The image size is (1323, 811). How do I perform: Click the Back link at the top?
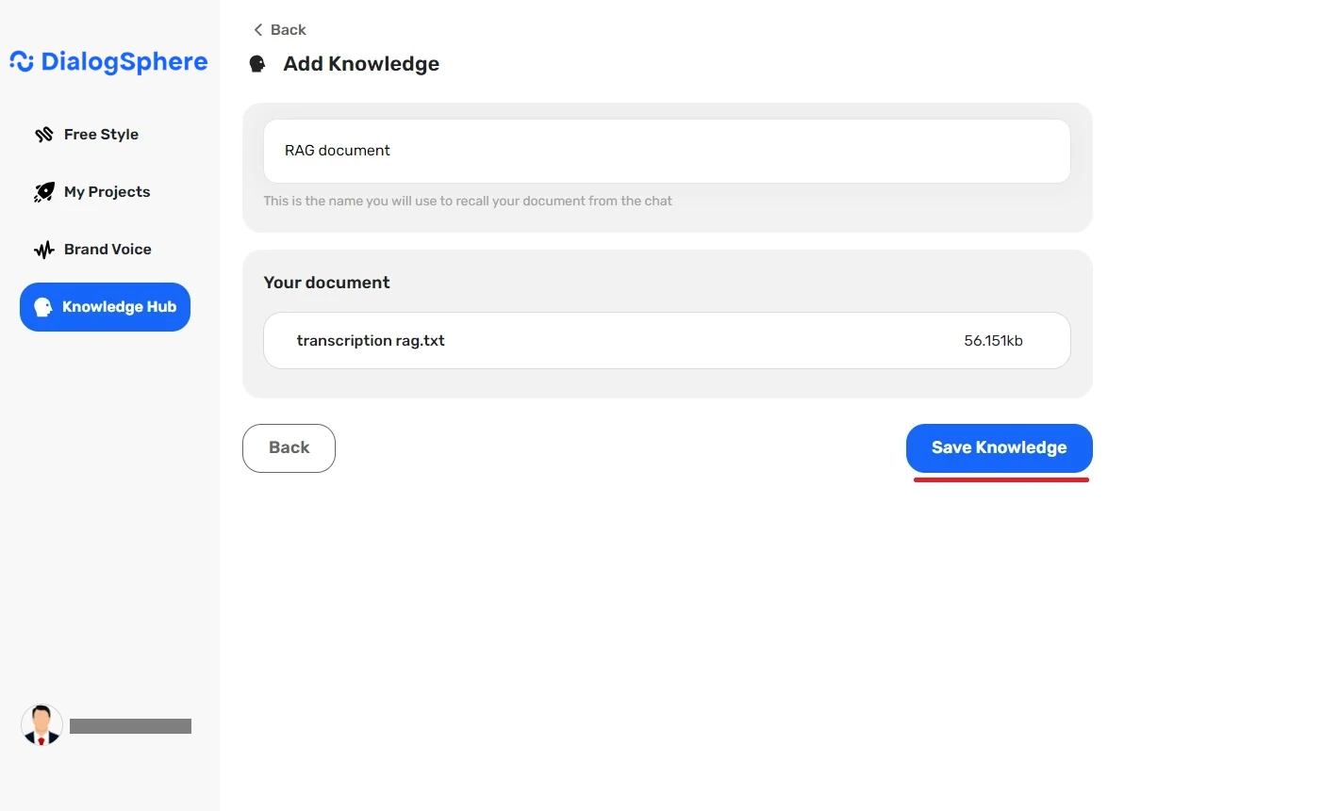pyautogui.click(x=288, y=29)
